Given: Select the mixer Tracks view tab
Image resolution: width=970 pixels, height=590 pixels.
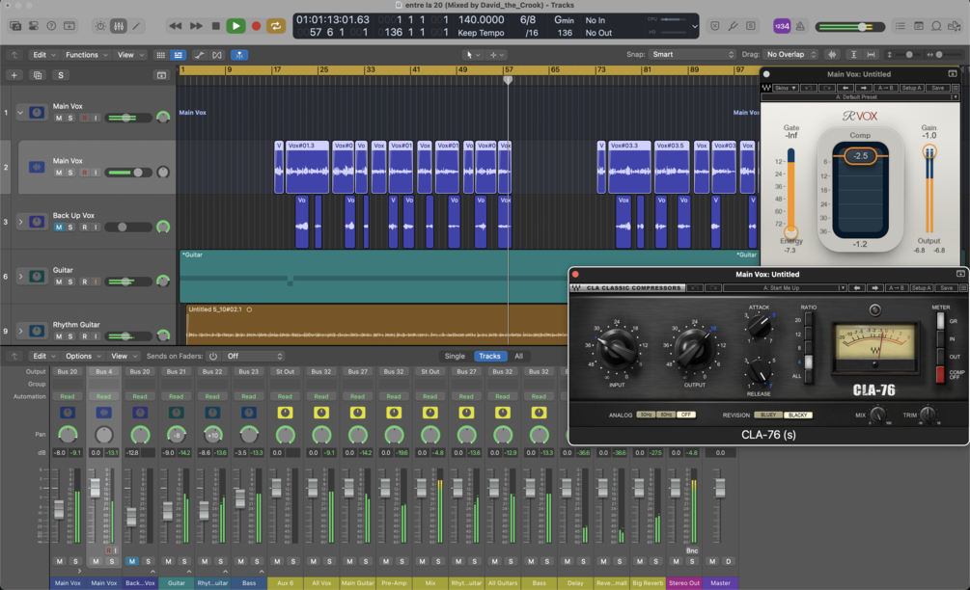Looking at the screenshot, I should point(489,357).
